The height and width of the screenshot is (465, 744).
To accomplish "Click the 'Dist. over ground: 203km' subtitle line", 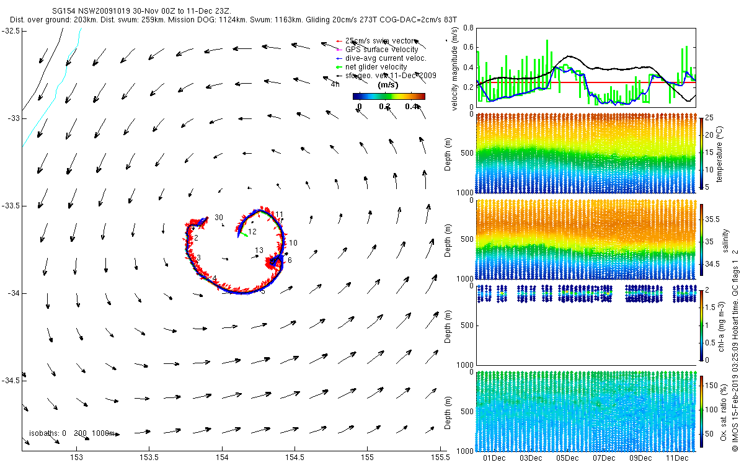I will pos(234,20).
